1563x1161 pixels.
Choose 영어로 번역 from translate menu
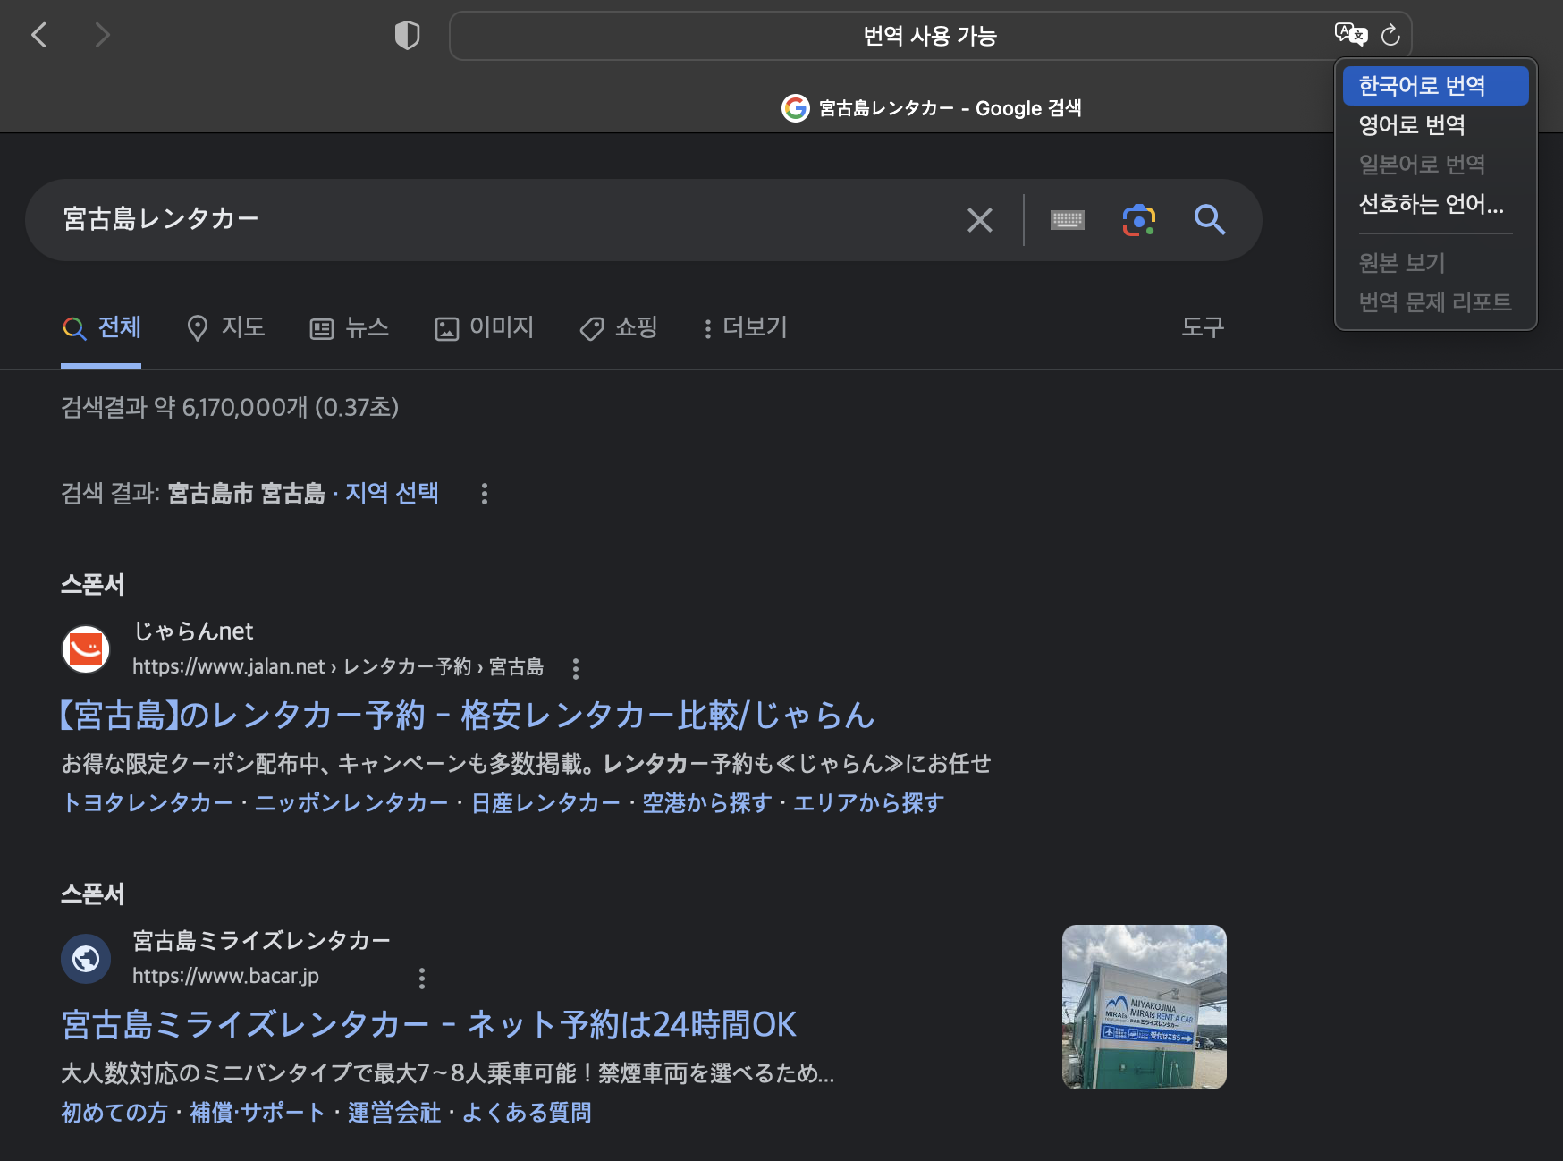[1435, 125]
